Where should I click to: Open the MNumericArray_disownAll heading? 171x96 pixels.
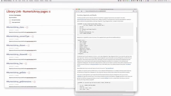coord(17,54)
